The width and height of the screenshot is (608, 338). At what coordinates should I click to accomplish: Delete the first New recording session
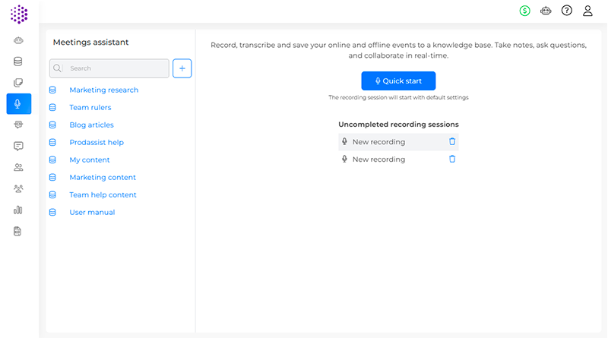(x=452, y=141)
